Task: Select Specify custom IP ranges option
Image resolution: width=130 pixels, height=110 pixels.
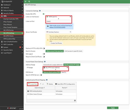Action: (72, 65)
